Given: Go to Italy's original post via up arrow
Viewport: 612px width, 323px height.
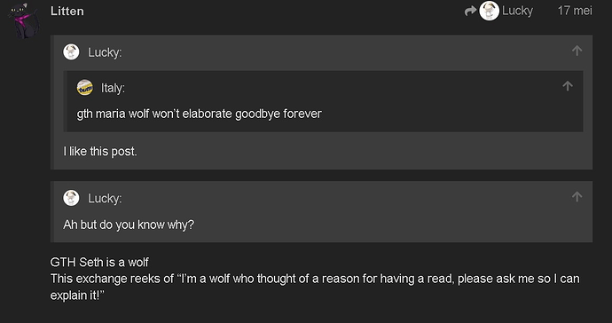Looking at the screenshot, I should [x=568, y=86].
